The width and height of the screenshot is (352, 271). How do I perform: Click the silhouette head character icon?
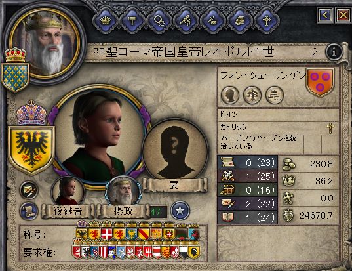pyautogui.click(x=230, y=95)
